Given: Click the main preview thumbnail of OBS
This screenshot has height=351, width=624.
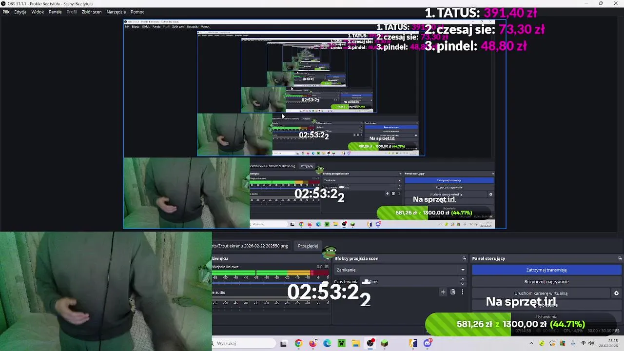Looking at the screenshot, I should click(315, 124).
